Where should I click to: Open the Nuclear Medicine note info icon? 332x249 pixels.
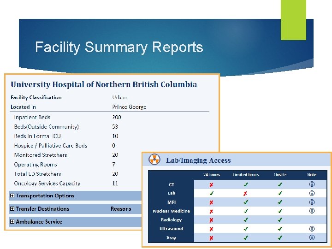pyautogui.click(x=312, y=211)
